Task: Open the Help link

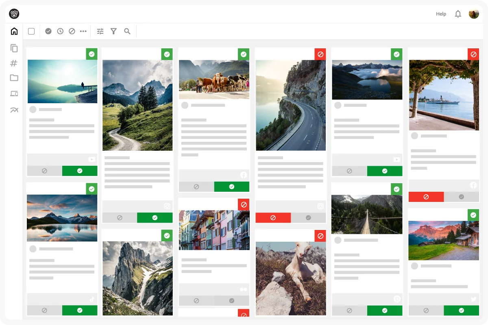Action: [x=441, y=13]
